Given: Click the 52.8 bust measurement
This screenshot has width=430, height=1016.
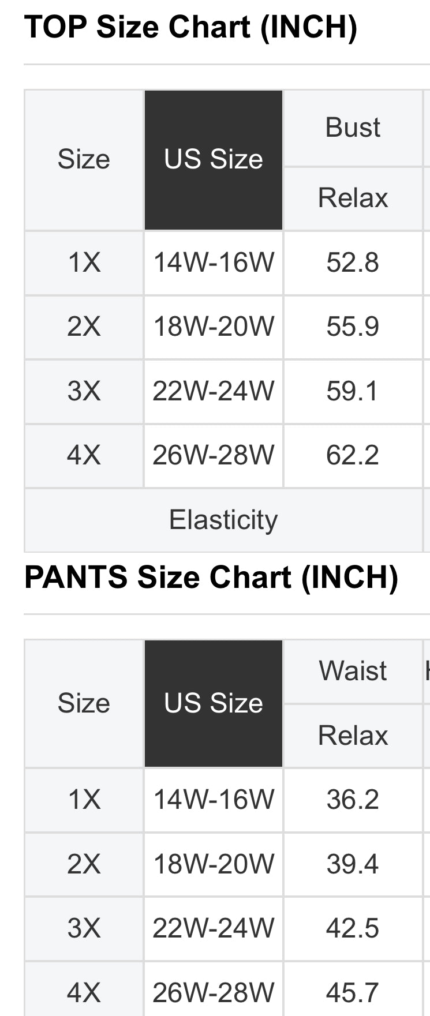Looking at the screenshot, I should pos(353,263).
